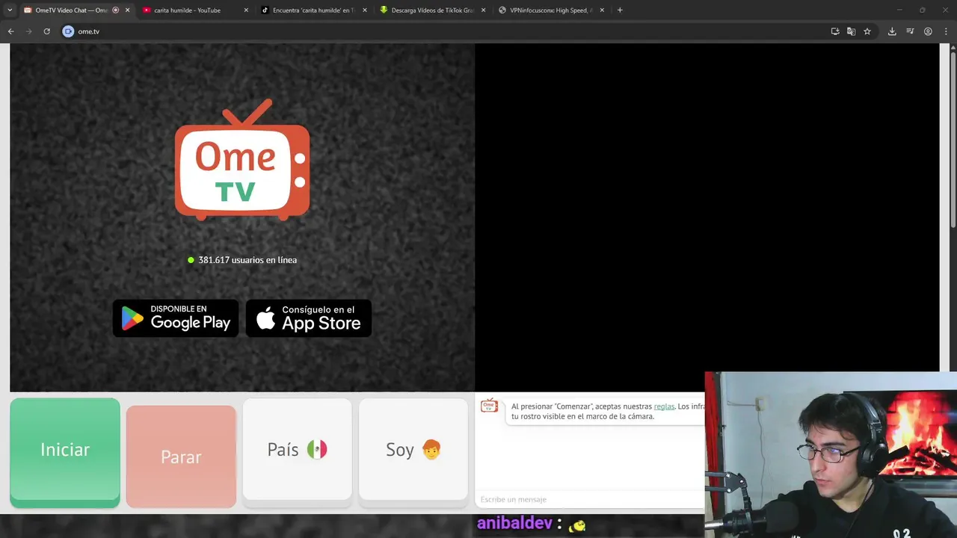Close the carita humilde YouTube tab
The height and width of the screenshot is (538, 957).
tap(246, 10)
